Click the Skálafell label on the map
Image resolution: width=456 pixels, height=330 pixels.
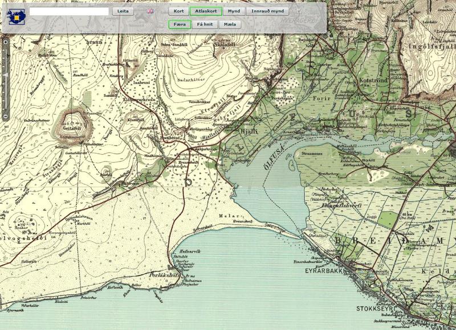point(224,44)
